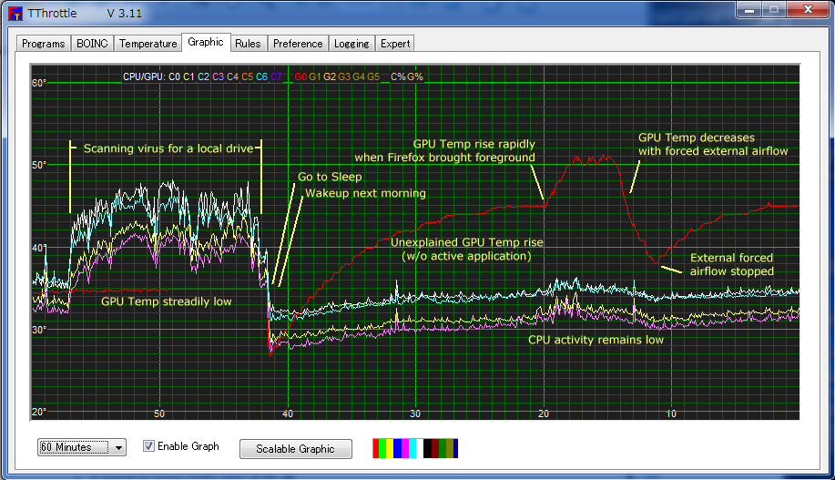Pick the dark green color swatch
Viewport: 835px width, 480px height.
click(x=443, y=448)
